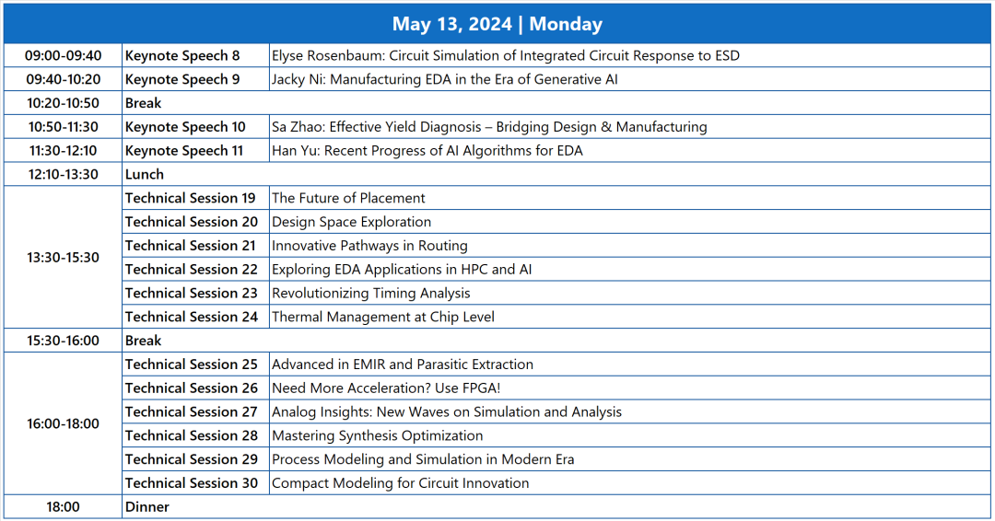Viewport: 995px width, 521px height.
Task: Open The Future of Placement session
Action: (x=348, y=199)
